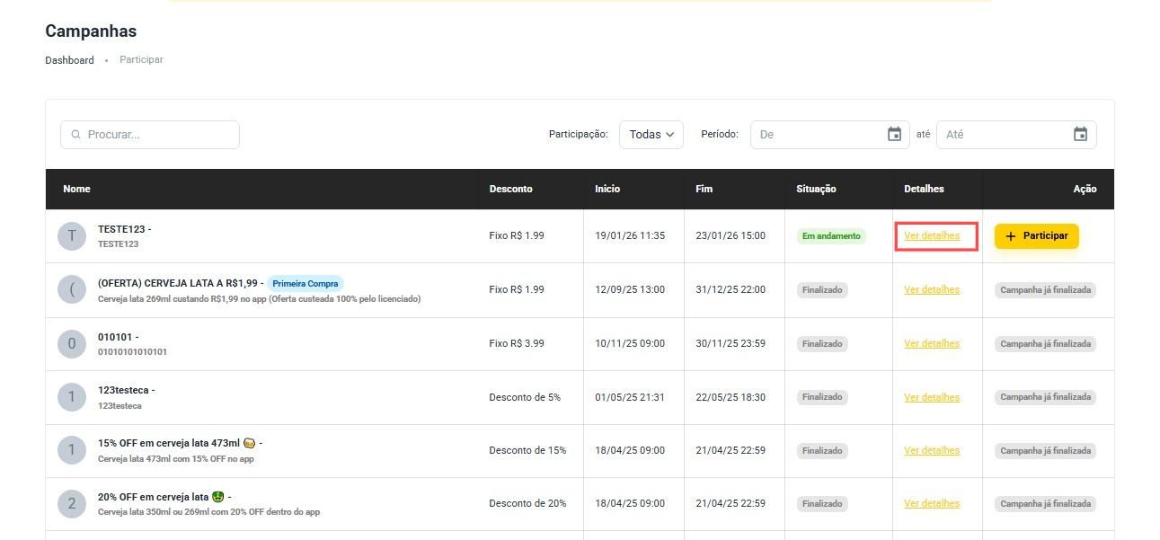Click discount cell Desconto de 15%
The width and height of the screenshot is (1160, 540).
click(527, 450)
